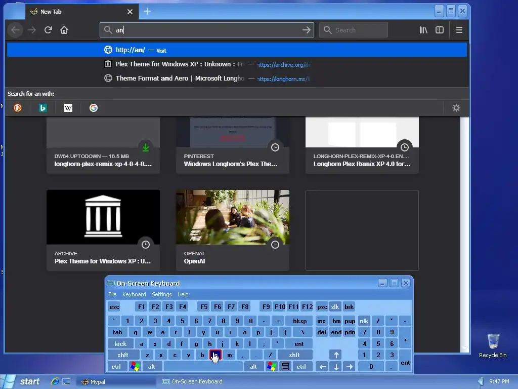Click the F5 key on keyboard
518x389 pixels.
204,307
